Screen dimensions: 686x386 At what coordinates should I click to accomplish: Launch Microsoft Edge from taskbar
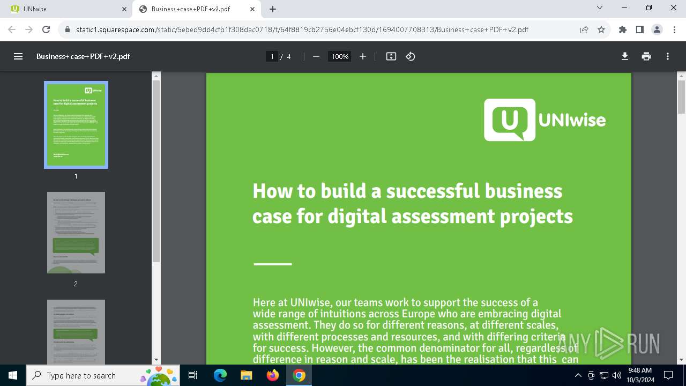tap(220, 375)
